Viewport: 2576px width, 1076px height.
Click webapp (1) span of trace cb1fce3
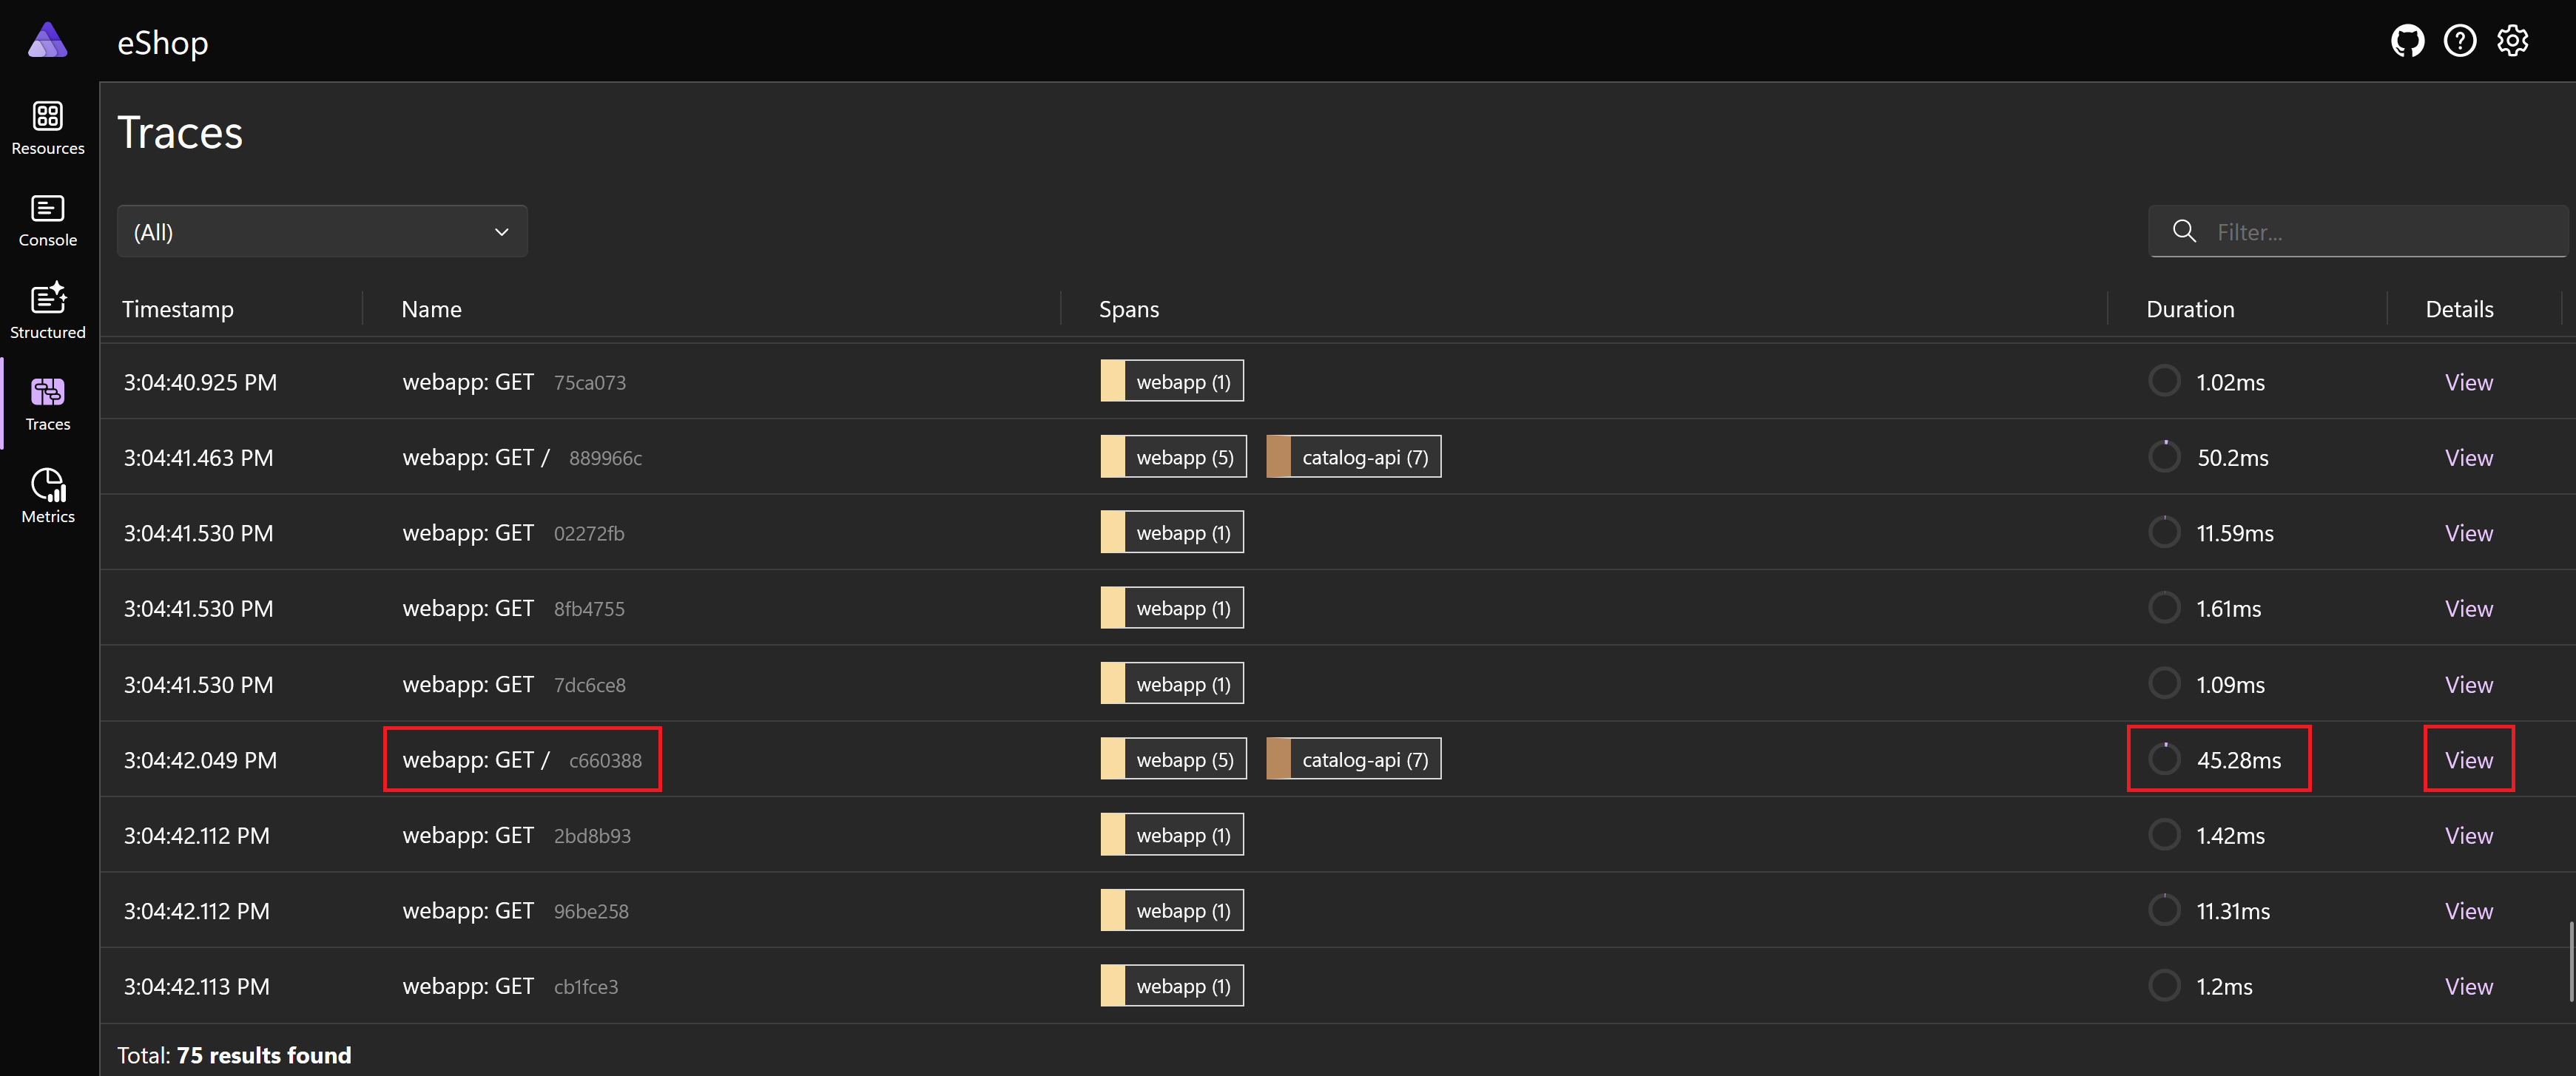point(1172,985)
